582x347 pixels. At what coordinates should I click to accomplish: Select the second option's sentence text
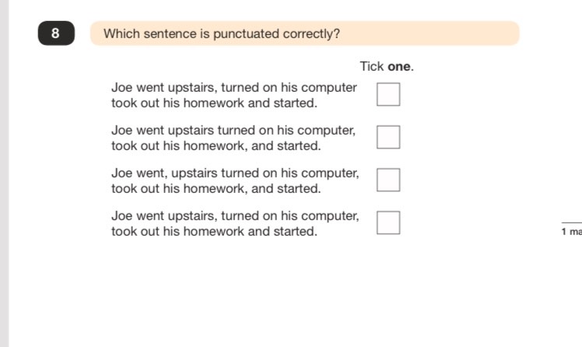tap(233, 138)
